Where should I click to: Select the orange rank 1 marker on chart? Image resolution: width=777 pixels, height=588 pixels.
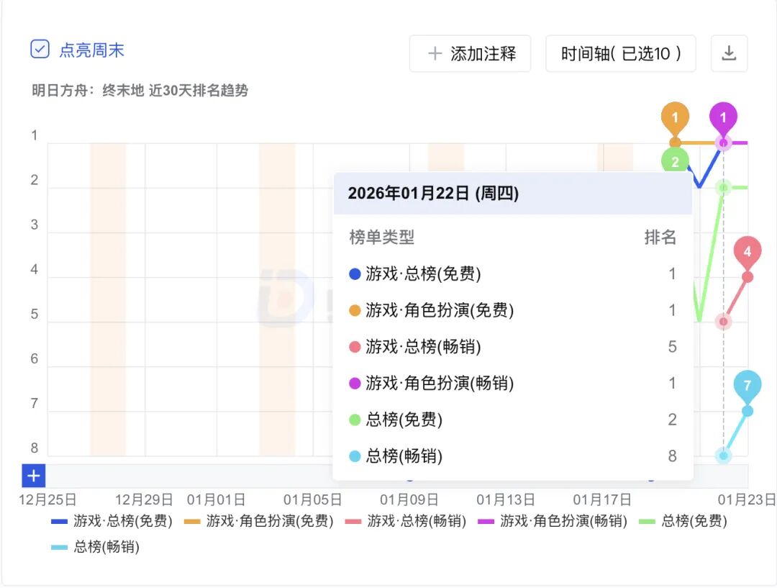[x=675, y=117]
